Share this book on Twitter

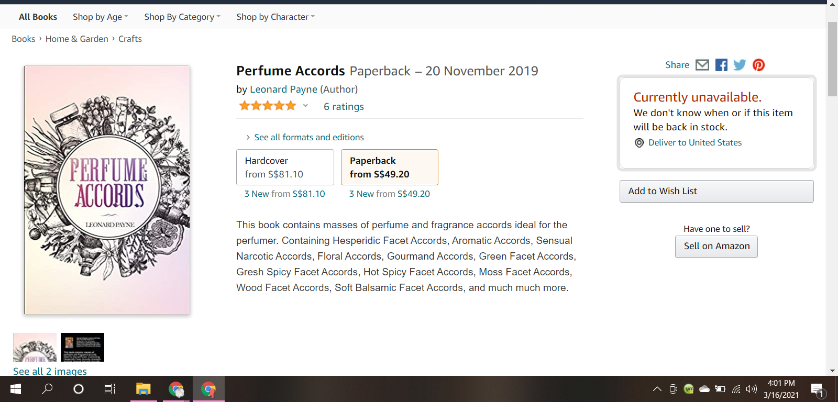pos(740,65)
